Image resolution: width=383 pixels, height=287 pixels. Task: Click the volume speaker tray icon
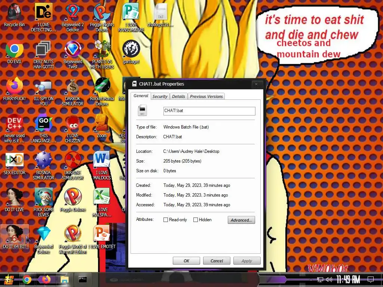pyautogui.click(x=329, y=280)
